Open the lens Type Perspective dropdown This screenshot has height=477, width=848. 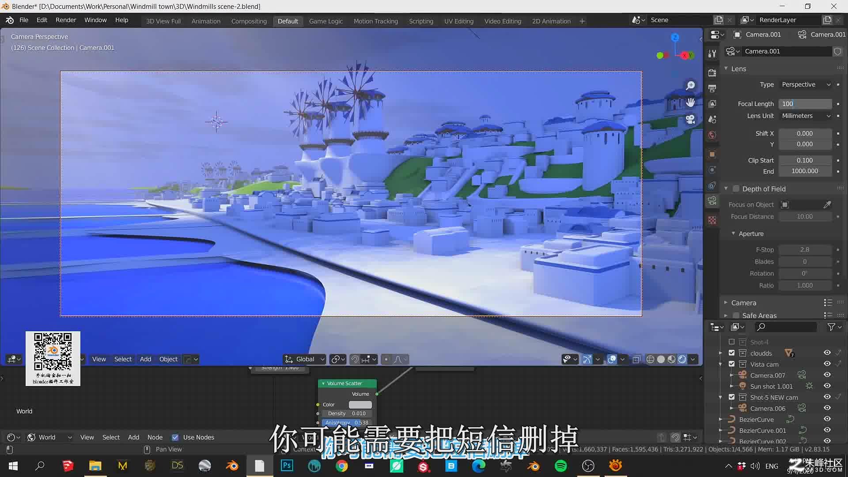point(806,84)
